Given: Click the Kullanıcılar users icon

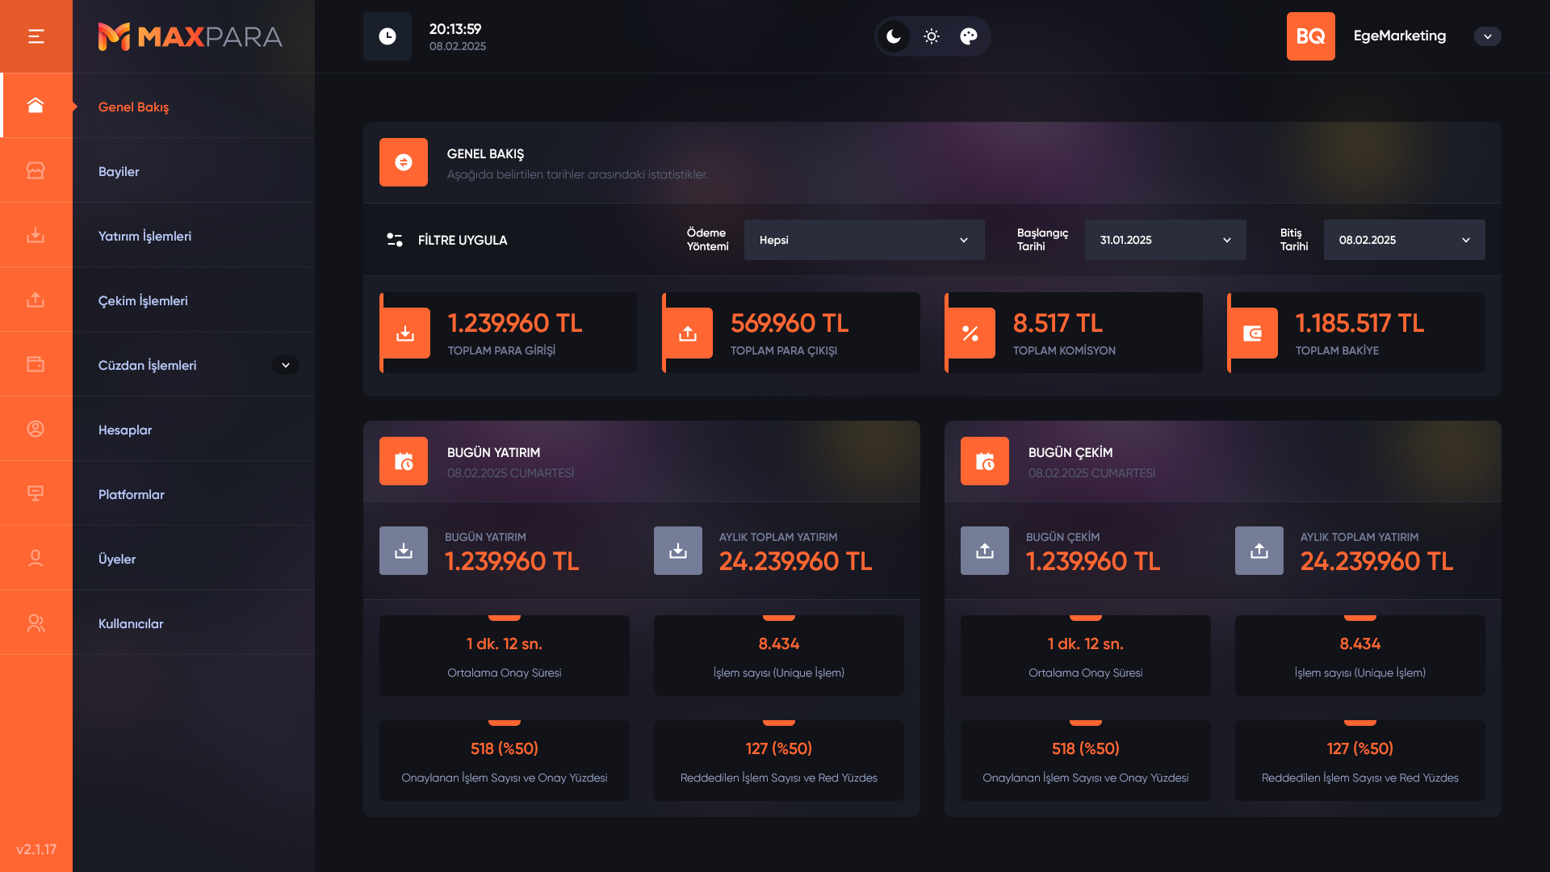Looking at the screenshot, I should [x=36, y=623].
